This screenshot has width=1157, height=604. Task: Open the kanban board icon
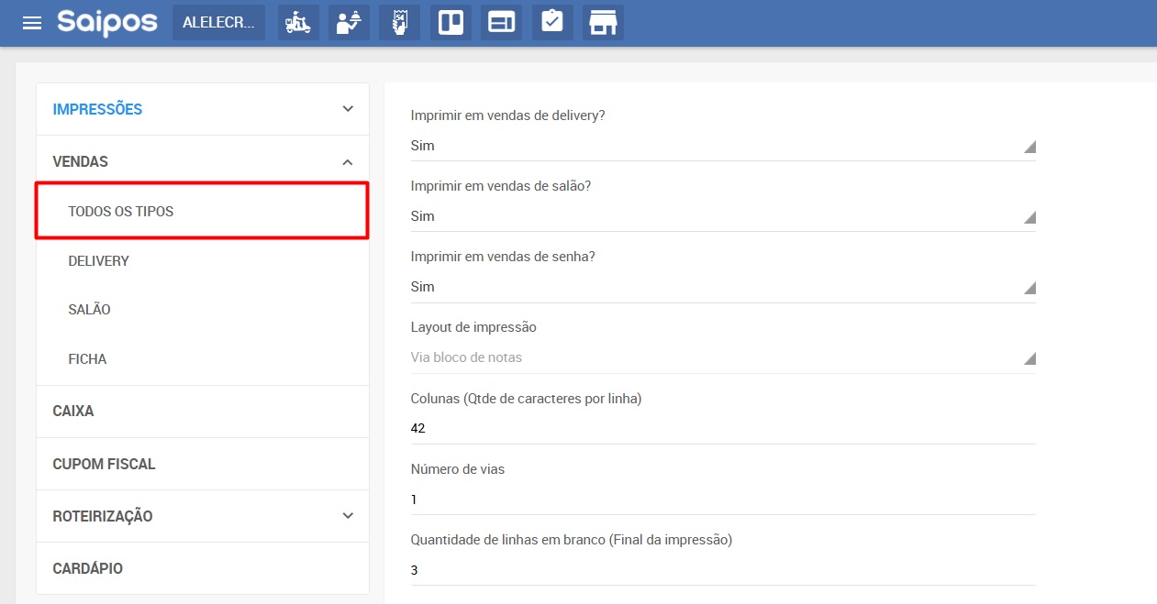click(x=451, y=23)
